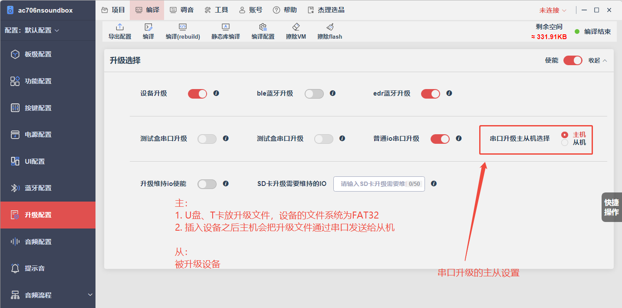Choose the 从机 radio option
Screen dimensions: 622x308
point(565,142)
